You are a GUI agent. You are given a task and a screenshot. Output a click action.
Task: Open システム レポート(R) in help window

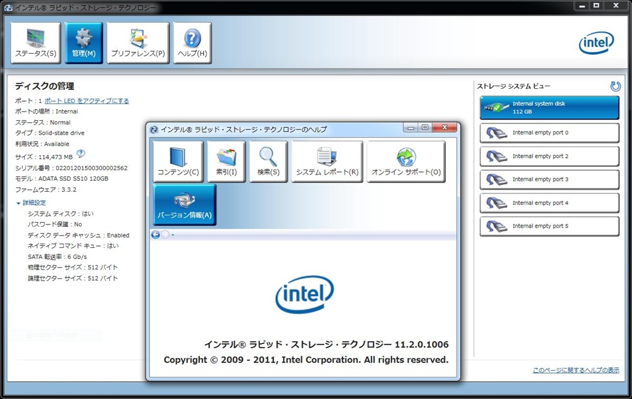pyautogui.click(x=327, y=162)
